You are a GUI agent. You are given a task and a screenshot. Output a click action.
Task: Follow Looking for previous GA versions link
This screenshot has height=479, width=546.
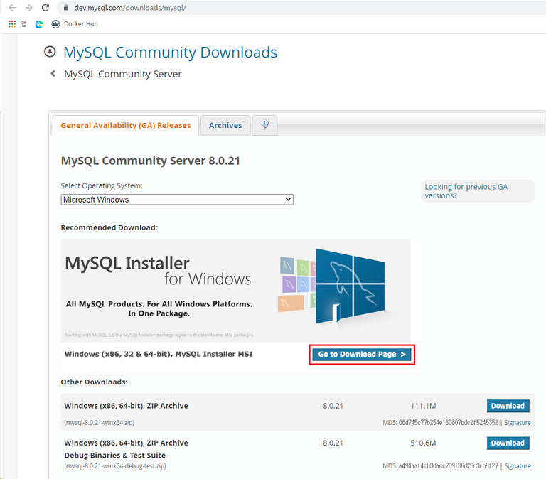pos(466,191)
